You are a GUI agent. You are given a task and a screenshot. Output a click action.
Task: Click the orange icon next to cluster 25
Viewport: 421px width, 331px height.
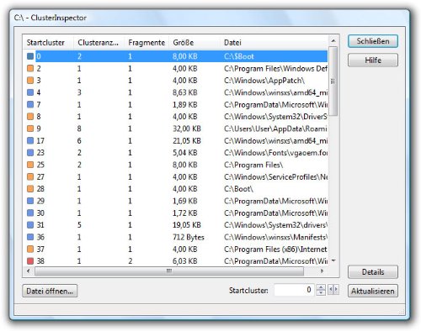tap(30, 165)
